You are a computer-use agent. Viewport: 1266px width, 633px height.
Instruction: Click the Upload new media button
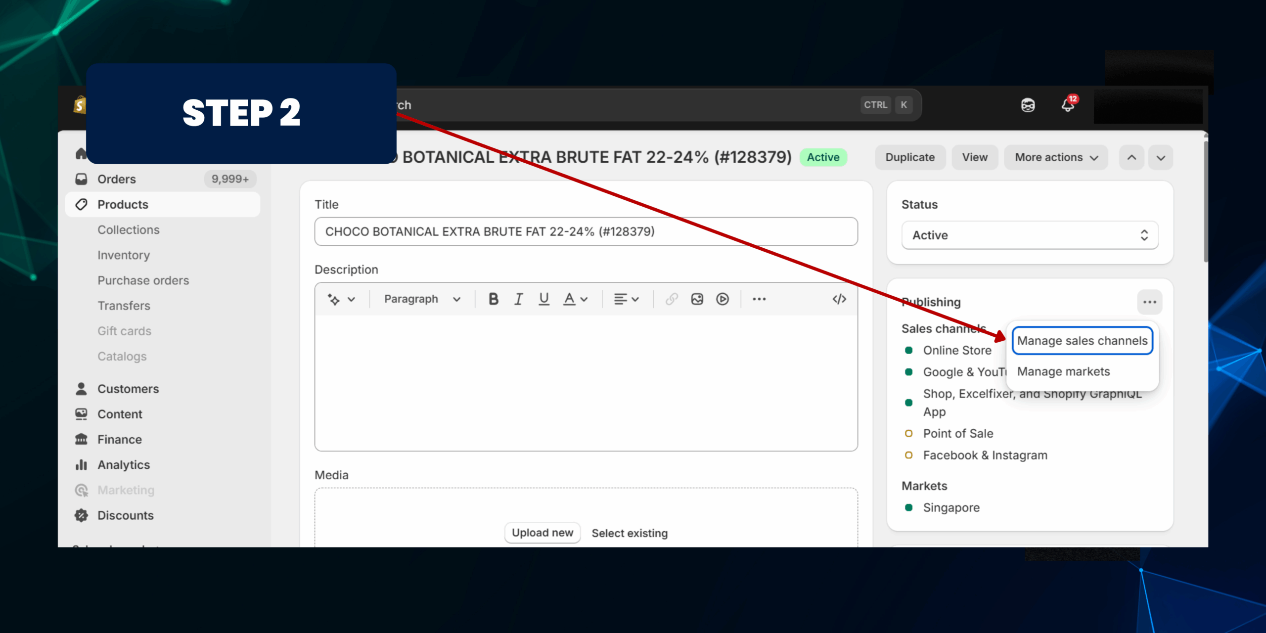click(x=542, y=533)
